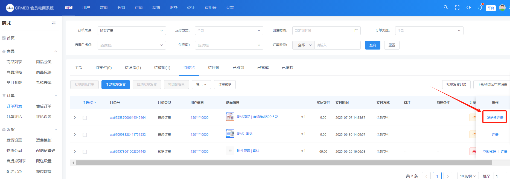Open 商品列表 in the sidebar
This screenshot has height=179, width=510.
click(14, 62)
